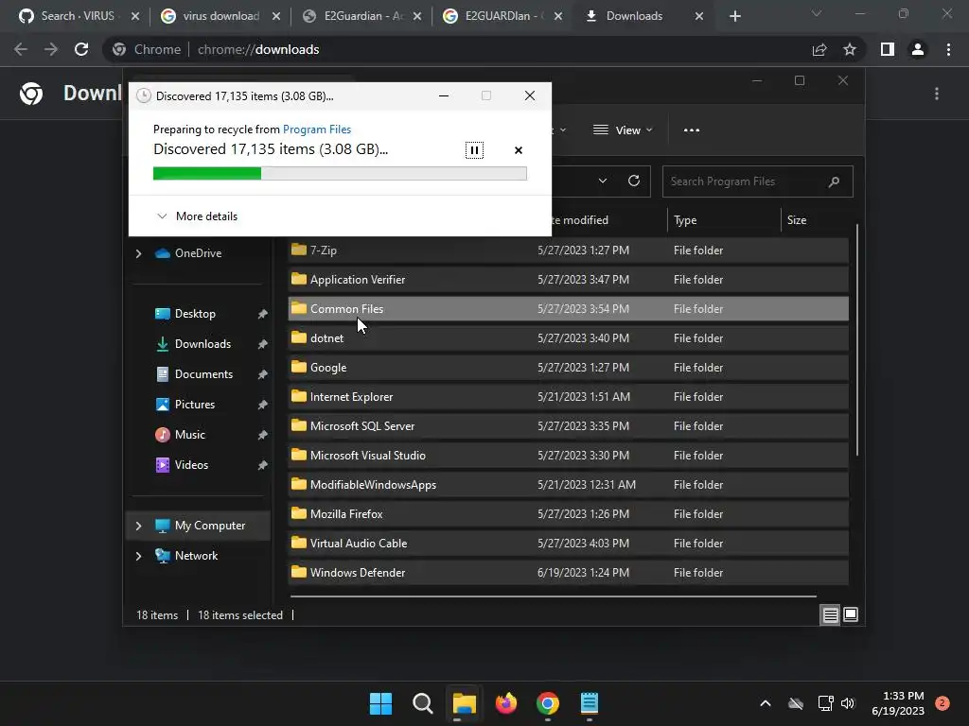Open a new Chrome tab

point(734,16)
